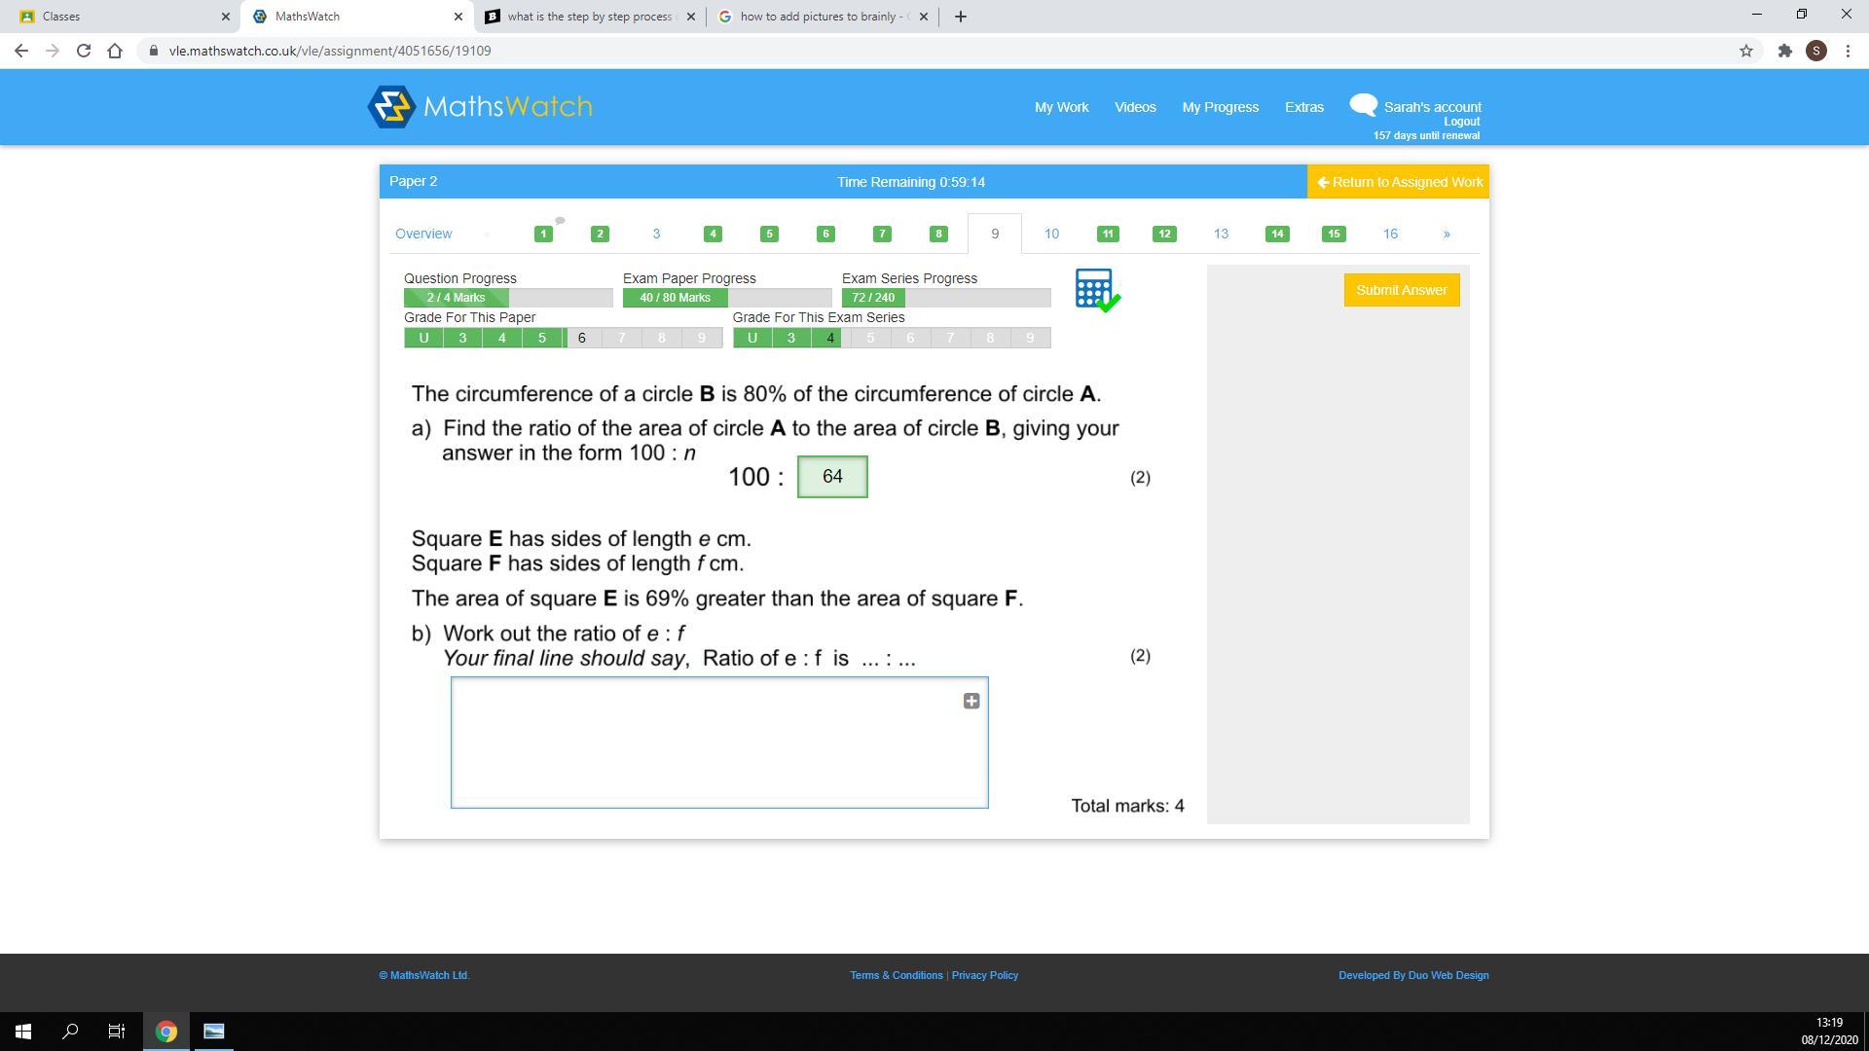Open Windows Start menu
Screen dimensions: 1869x1051
[23, 1031]
